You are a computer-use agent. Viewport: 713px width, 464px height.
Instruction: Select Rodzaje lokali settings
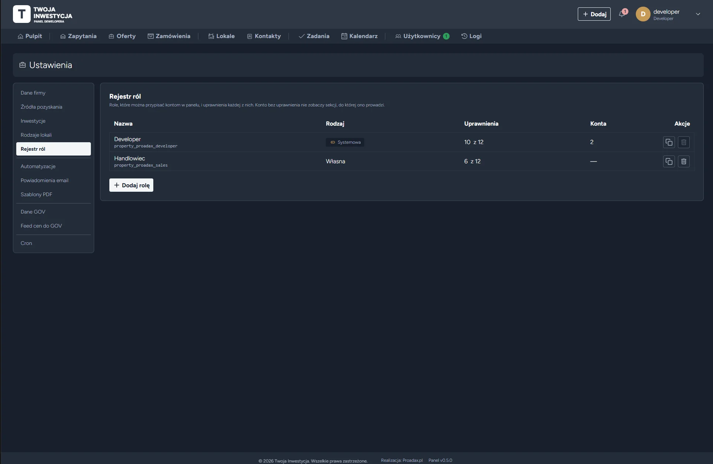click(54, 135)
